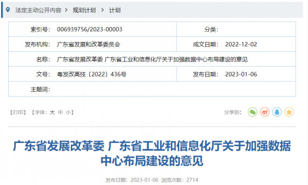The width and height of the screenshot is (308, 185).
Task: Set font size to 中
Action: 60,112
